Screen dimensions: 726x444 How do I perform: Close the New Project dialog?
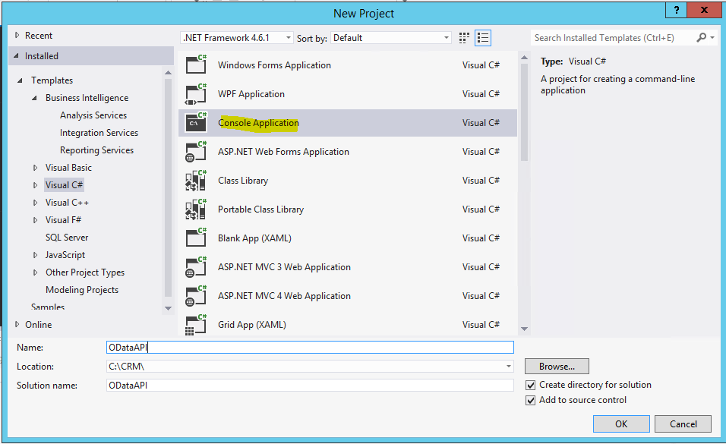pos(704,10)
